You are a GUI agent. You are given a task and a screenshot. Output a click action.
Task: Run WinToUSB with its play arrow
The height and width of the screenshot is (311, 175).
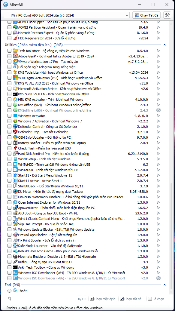[158, 170]
